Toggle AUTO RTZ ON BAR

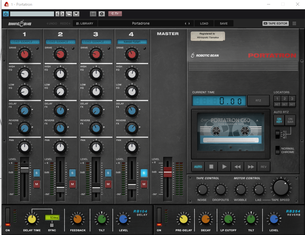(290, 121)
